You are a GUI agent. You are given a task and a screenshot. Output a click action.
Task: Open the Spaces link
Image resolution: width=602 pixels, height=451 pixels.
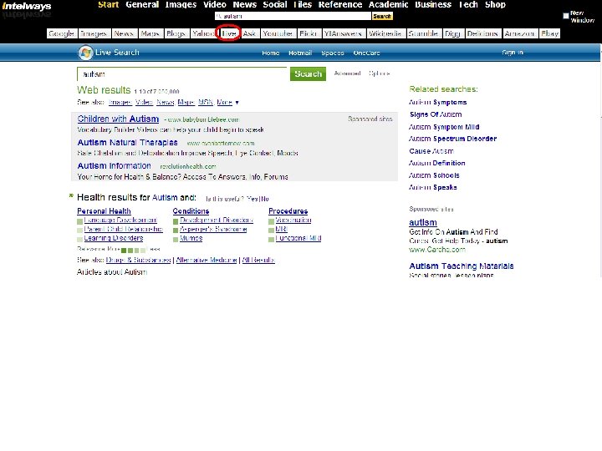[x=333, y=53]
